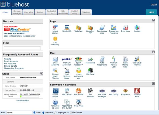Click the collapse stats link

point(23,100)
